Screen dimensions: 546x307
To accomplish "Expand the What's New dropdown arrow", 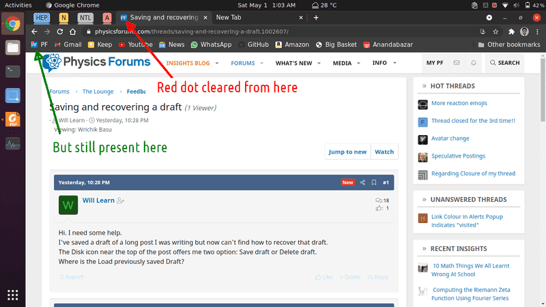I will [x=319, y=63].
